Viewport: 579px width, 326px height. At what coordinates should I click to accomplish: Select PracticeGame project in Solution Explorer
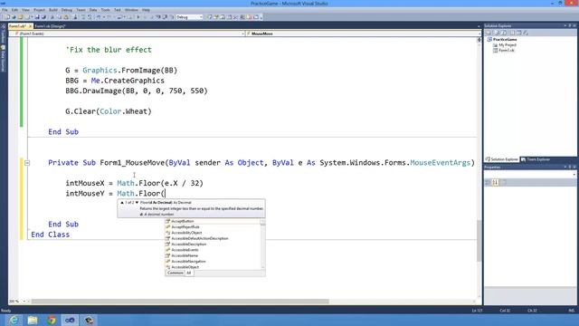click(505, 40)
